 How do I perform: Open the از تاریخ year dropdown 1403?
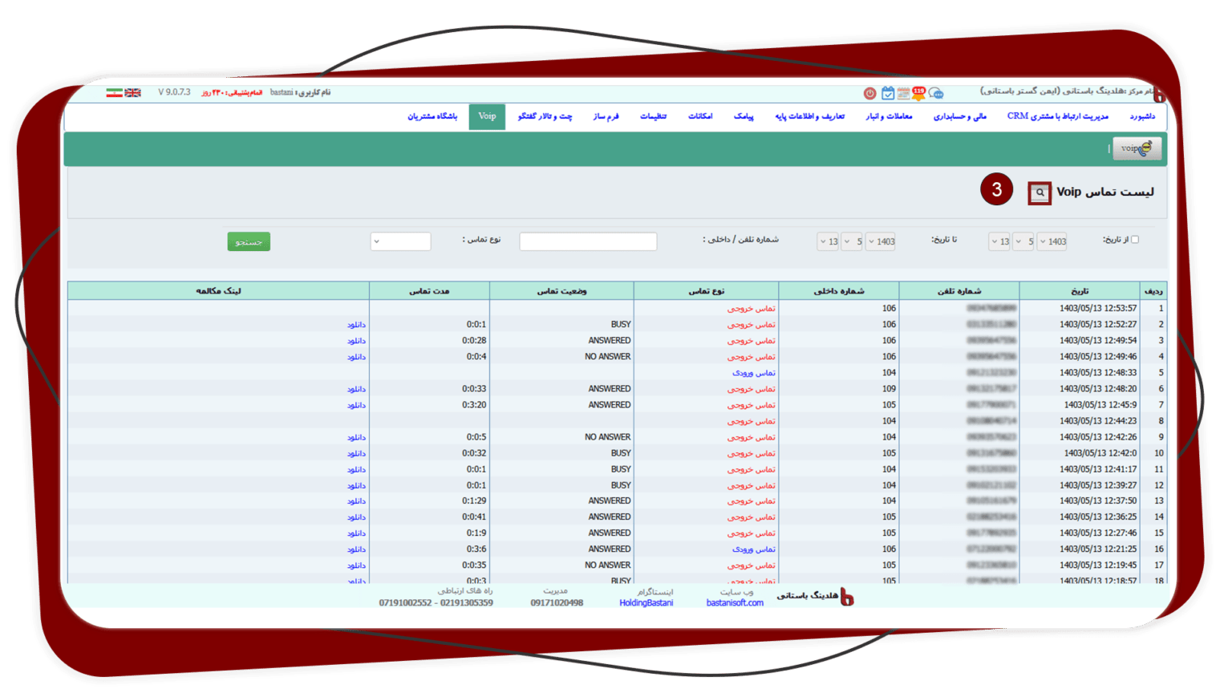(x=1052, y=241)
